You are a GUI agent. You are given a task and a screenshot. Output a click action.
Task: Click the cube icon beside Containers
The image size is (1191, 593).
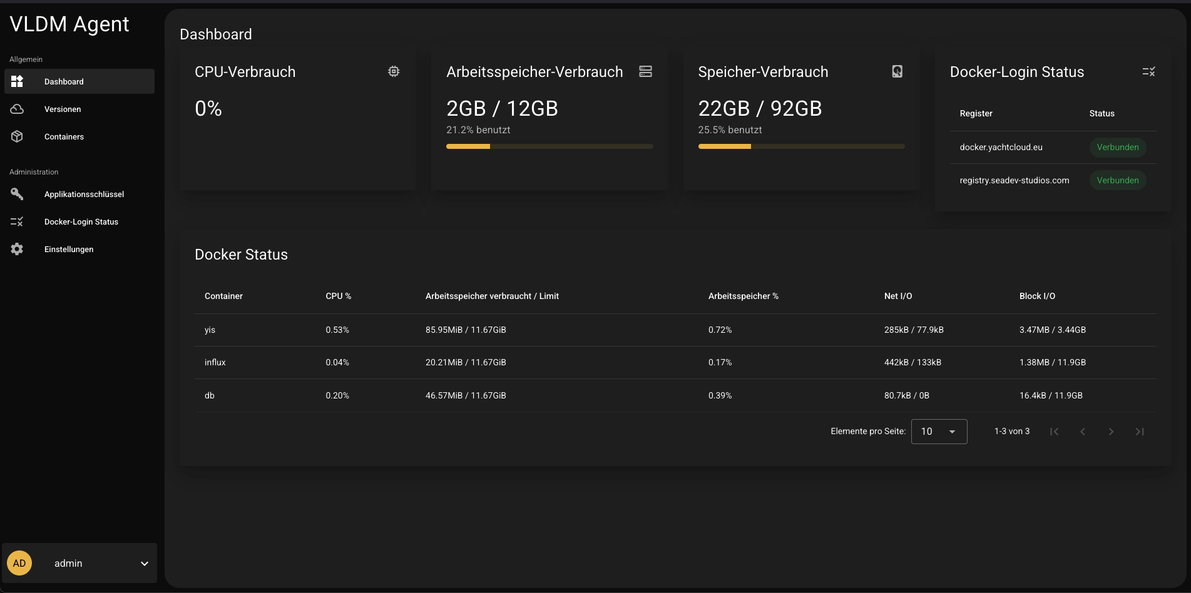click(17, 136)
